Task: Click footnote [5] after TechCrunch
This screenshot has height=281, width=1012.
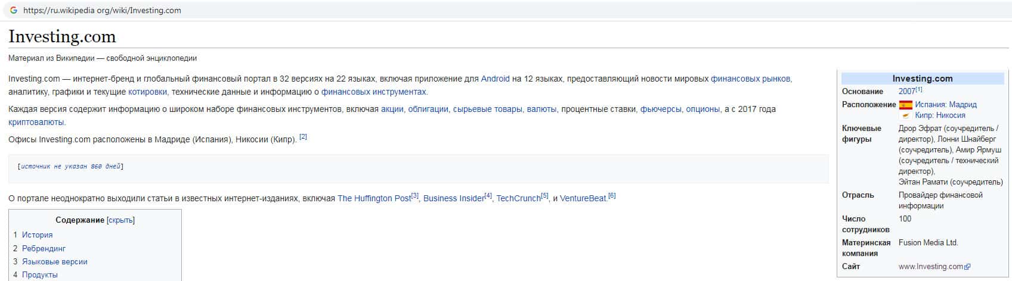Action: pos(544,195)
